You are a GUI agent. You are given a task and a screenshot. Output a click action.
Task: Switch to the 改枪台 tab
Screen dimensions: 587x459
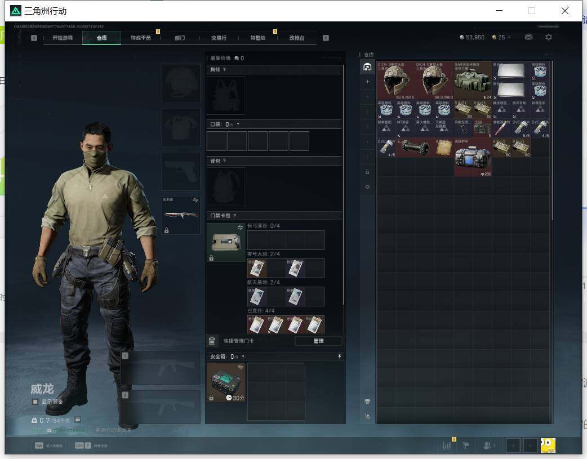tap(296, 38)
